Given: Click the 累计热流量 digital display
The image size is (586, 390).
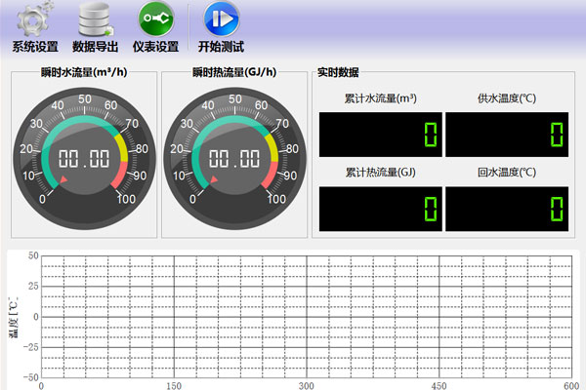Looking at the screenshot, I should click(x=381, y=208).
